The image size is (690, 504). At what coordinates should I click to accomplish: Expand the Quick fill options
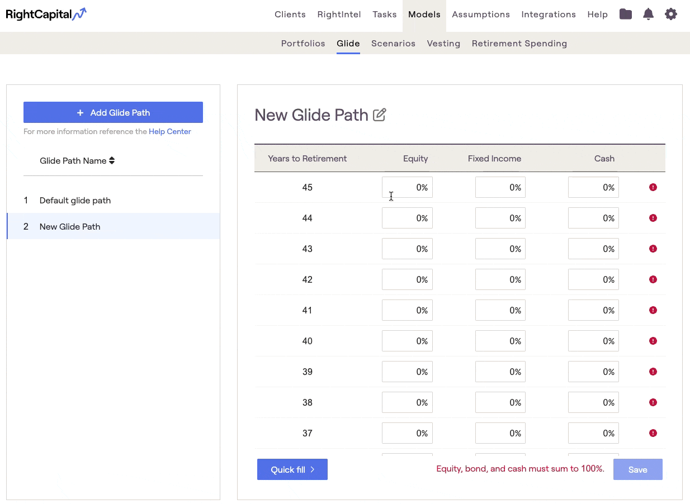(292, 469)
